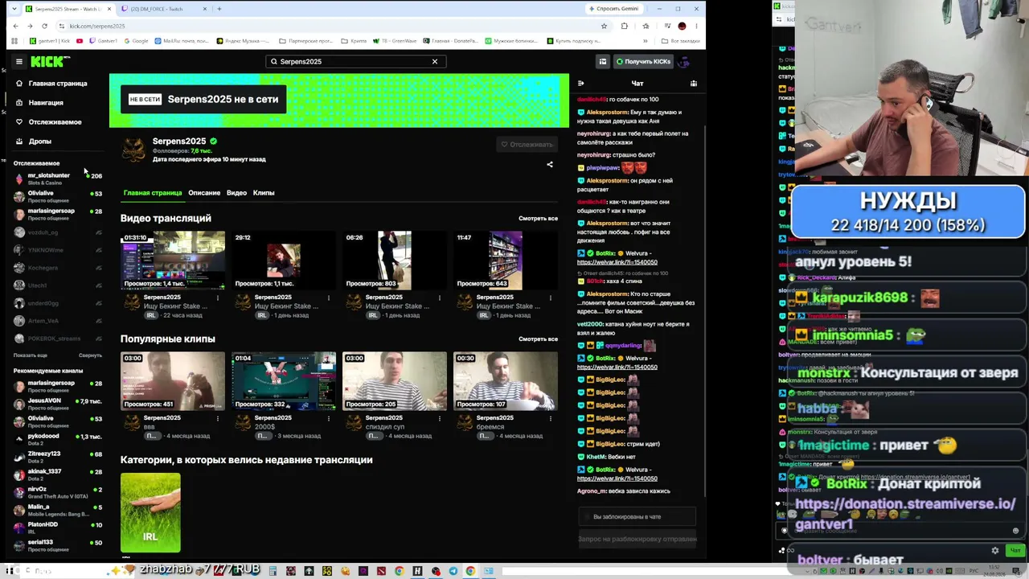Collapse the chat panel arrow icon

[x=581, y=83]
